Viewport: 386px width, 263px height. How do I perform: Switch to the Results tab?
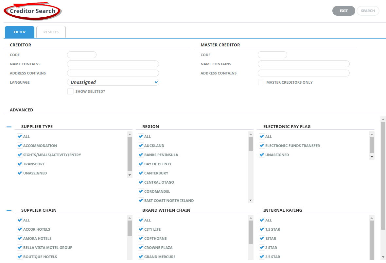pyautogui.click(x=51, y=32)
